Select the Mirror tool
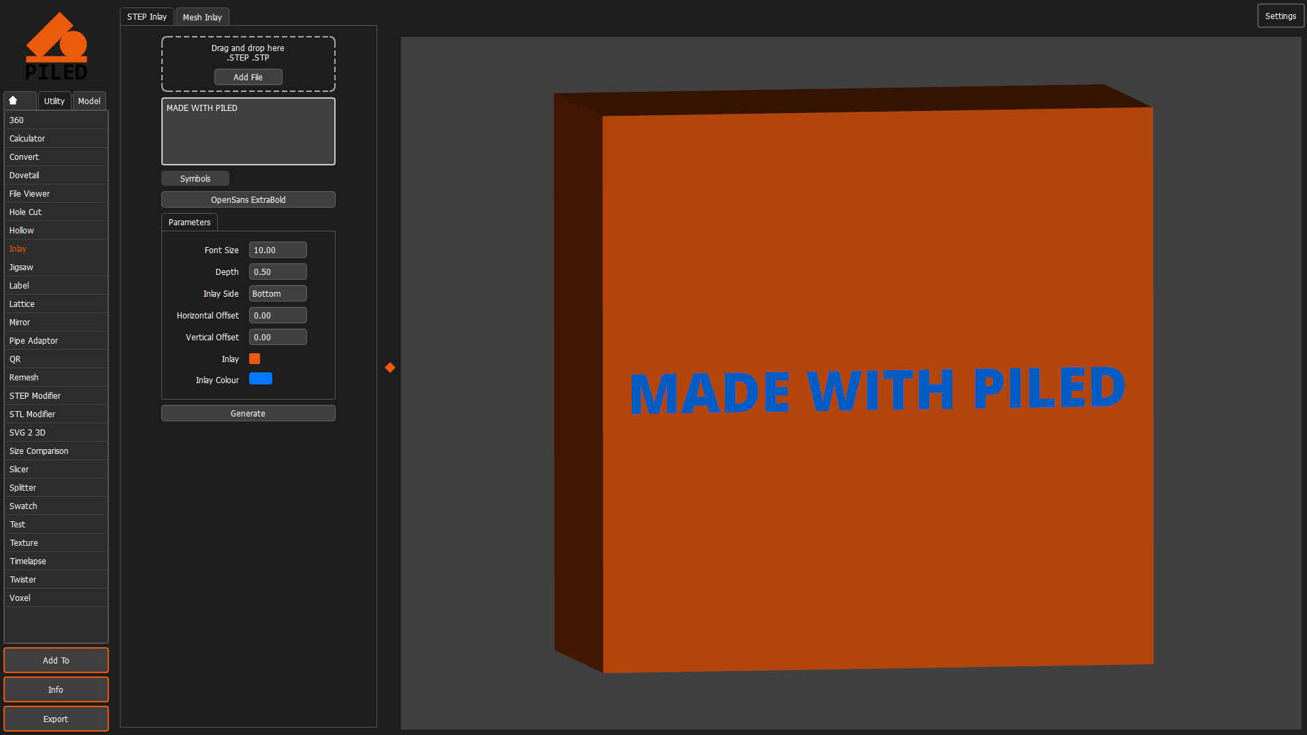 [56, 322]
